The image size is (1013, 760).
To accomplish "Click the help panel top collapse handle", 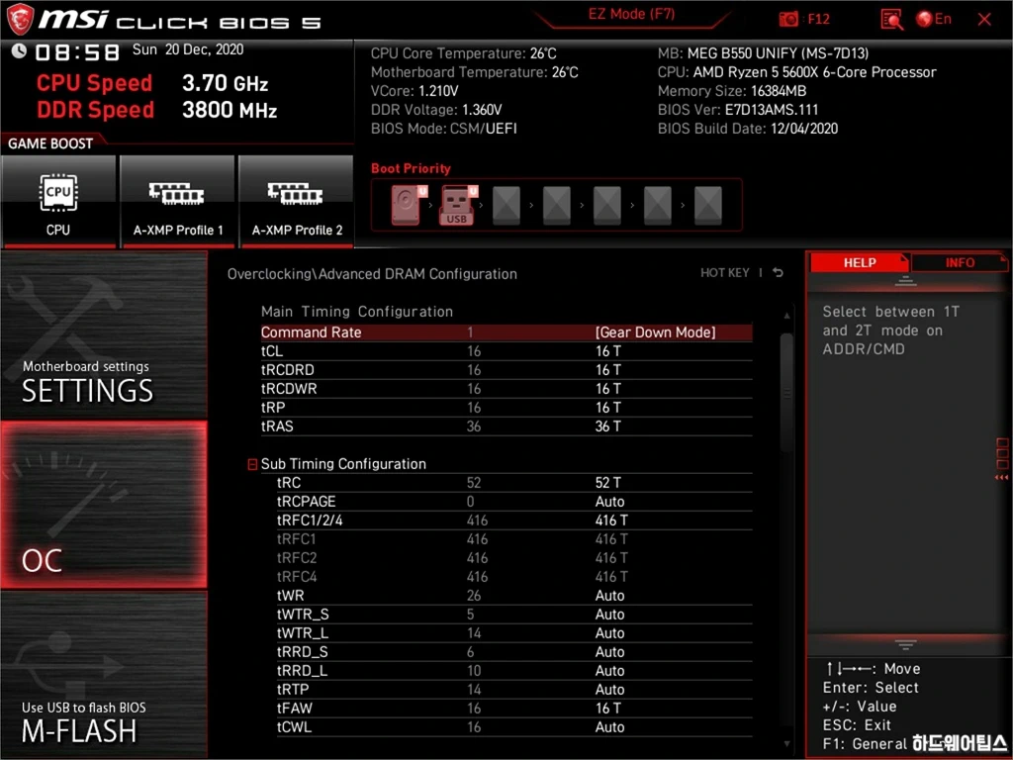I will point(905,280).
